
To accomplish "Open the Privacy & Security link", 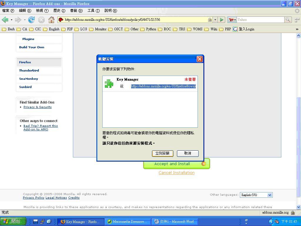I will pyautogui.click(x=37, y=107).
